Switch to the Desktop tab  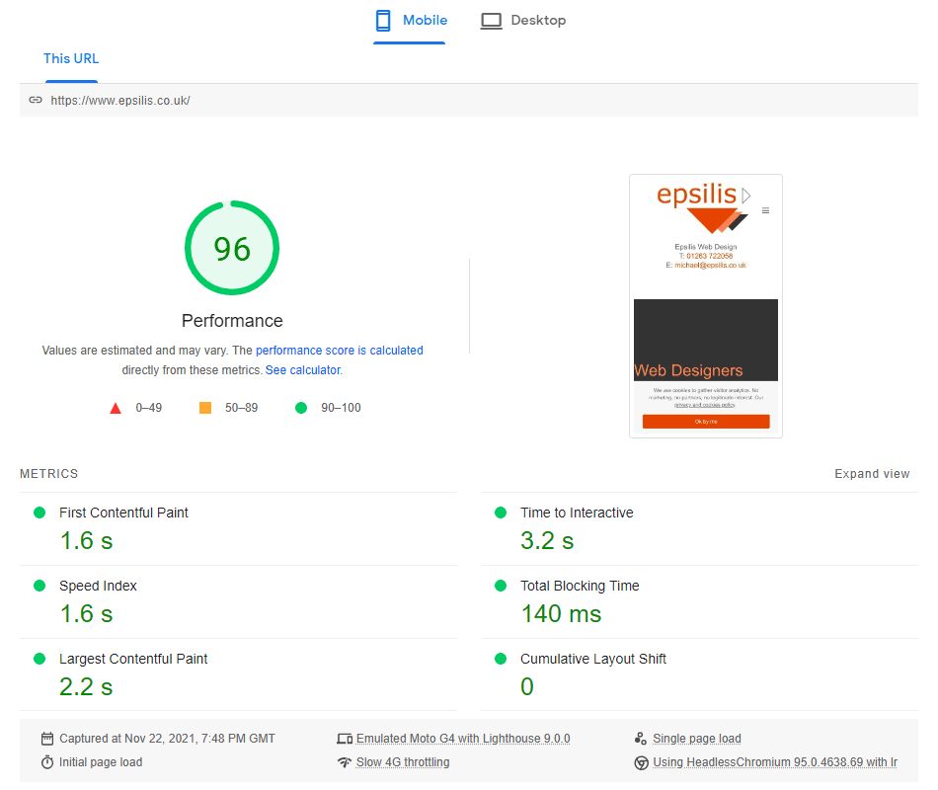point(523,21)
